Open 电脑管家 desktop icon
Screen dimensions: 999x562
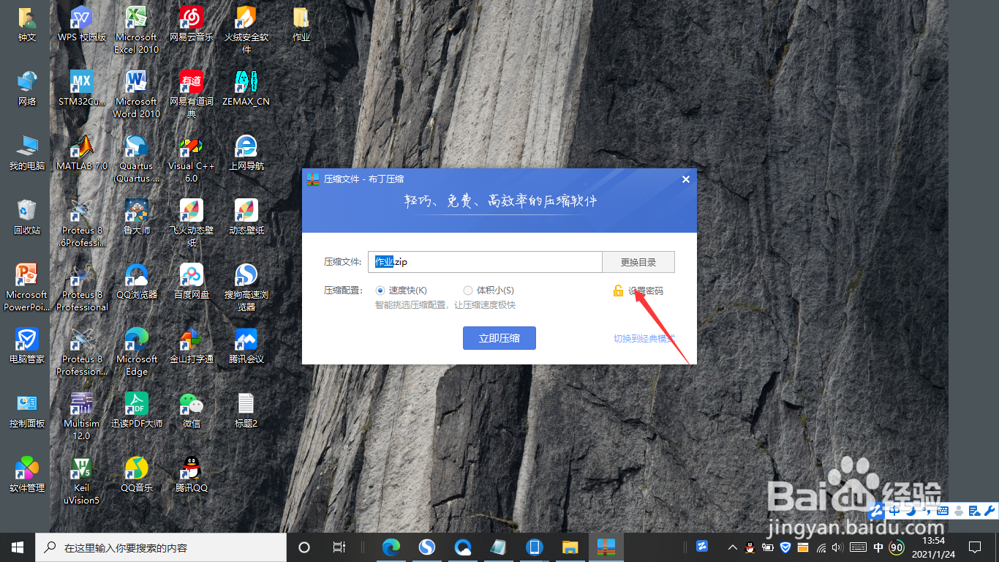click(x=27, y=345)
